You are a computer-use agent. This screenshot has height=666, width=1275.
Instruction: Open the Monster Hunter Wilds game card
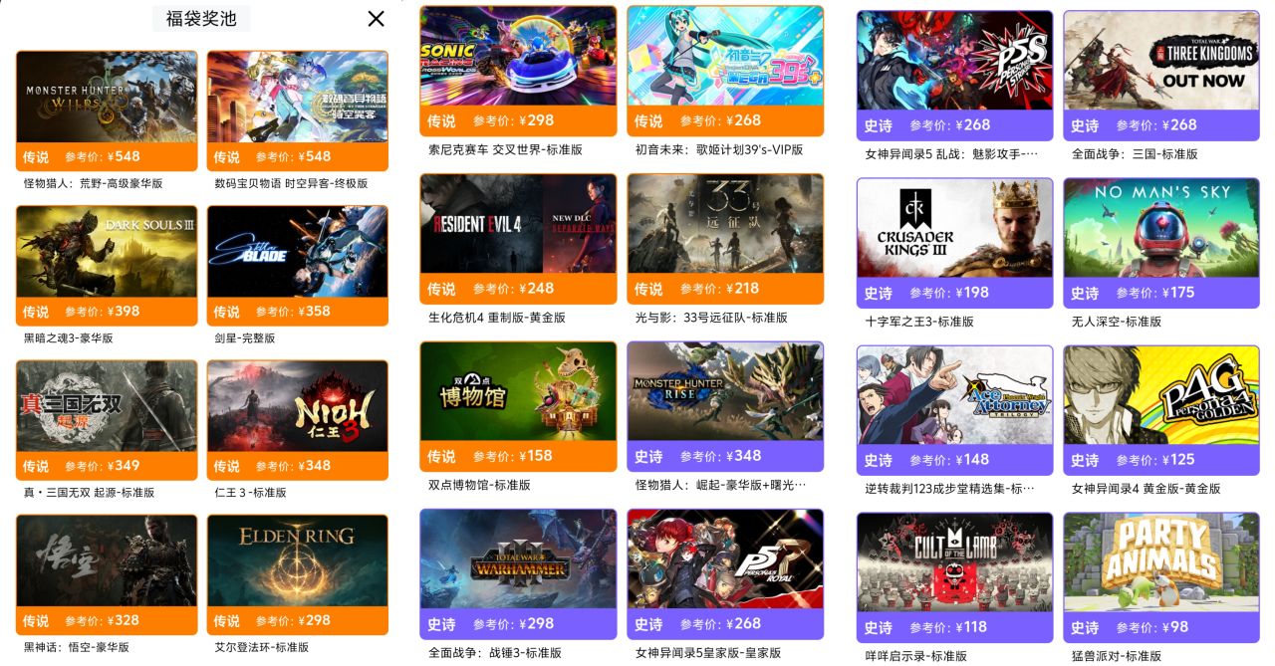coord(107,111)
